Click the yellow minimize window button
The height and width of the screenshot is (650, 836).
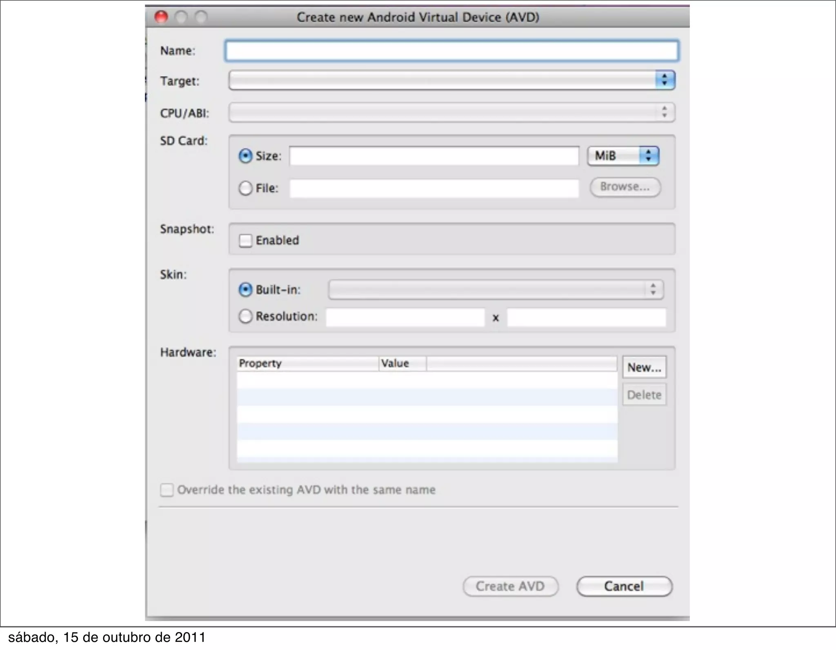181,17
